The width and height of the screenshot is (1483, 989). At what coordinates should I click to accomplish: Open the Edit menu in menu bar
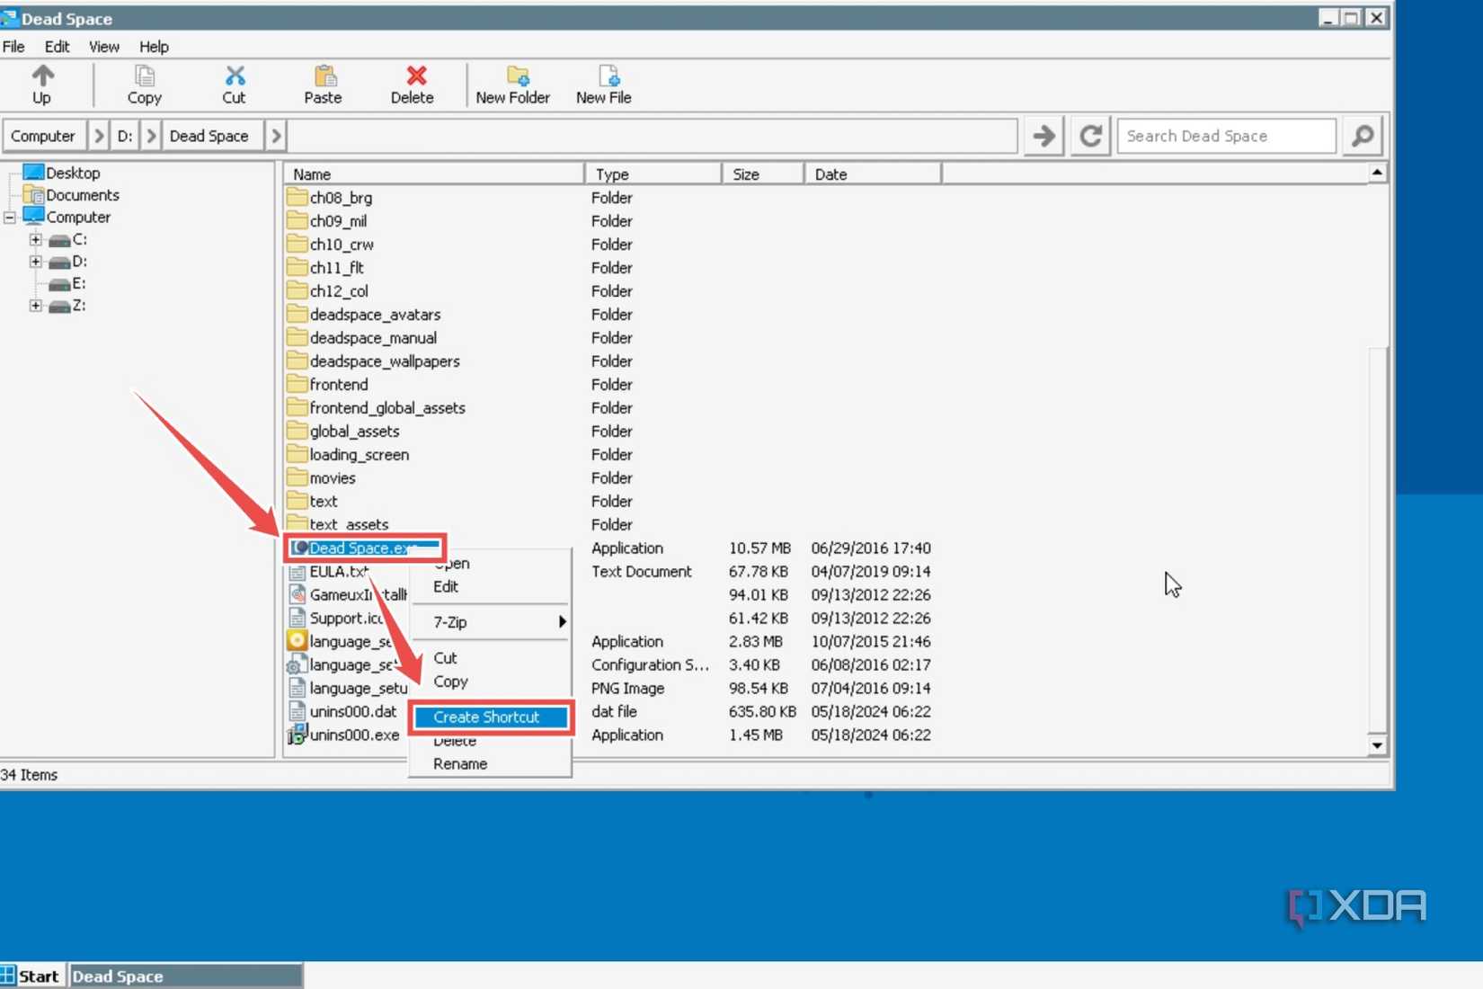click(x=57, y=47)
